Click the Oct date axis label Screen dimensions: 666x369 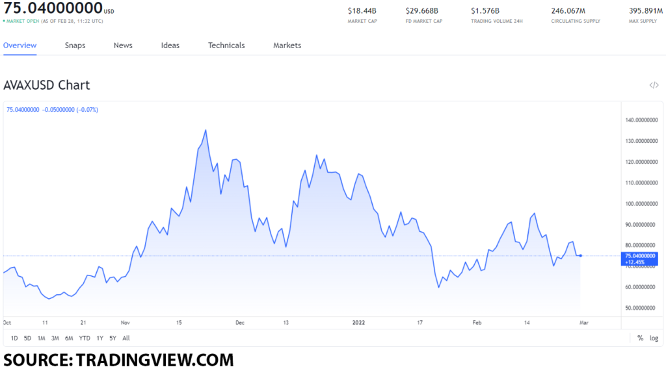coord(7,323)
